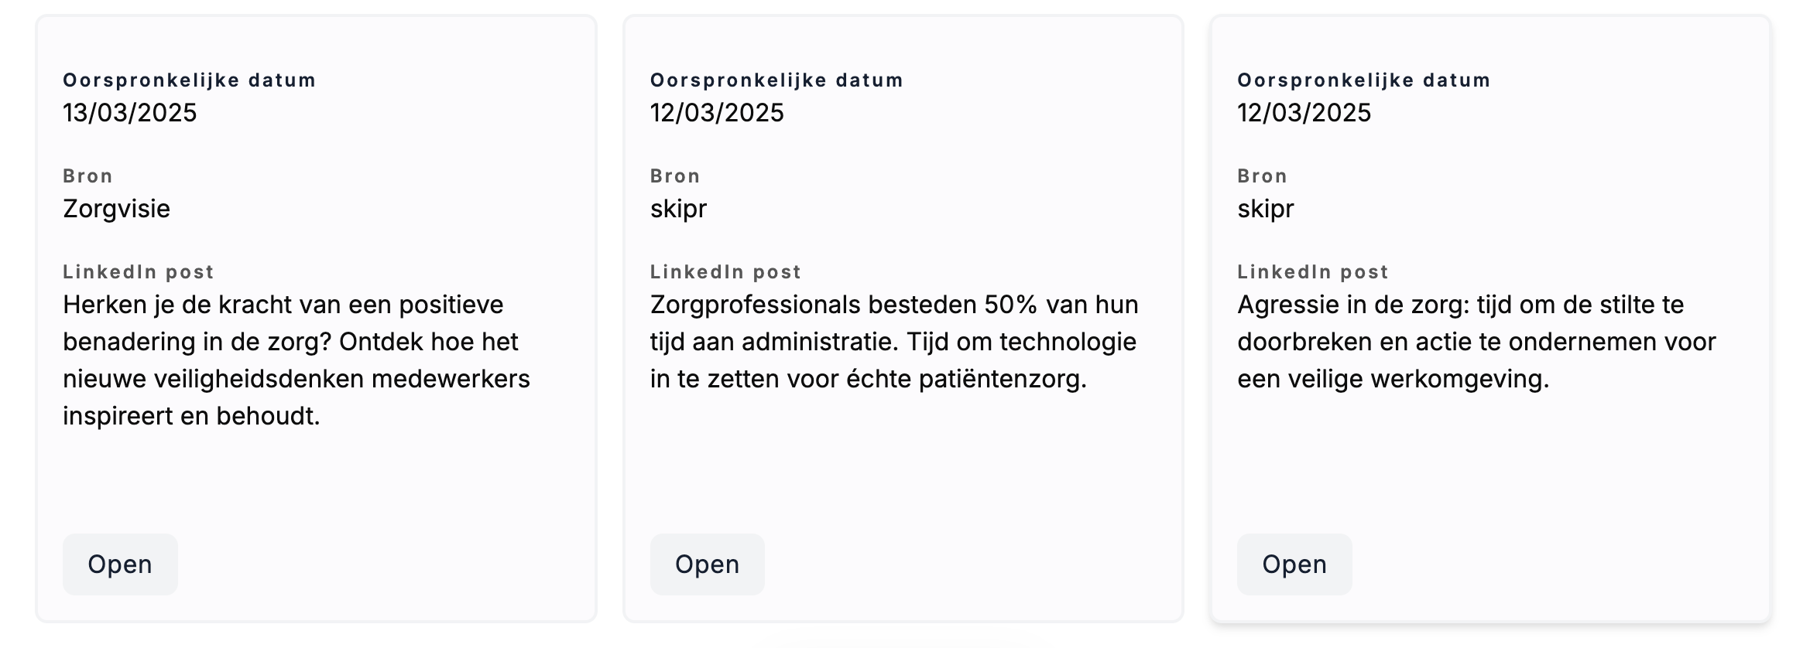1810x648 pixels.
Task: Open the Zorgvisie article card
Action: (120, 564)
